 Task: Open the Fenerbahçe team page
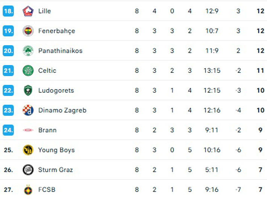pos(56,31)
